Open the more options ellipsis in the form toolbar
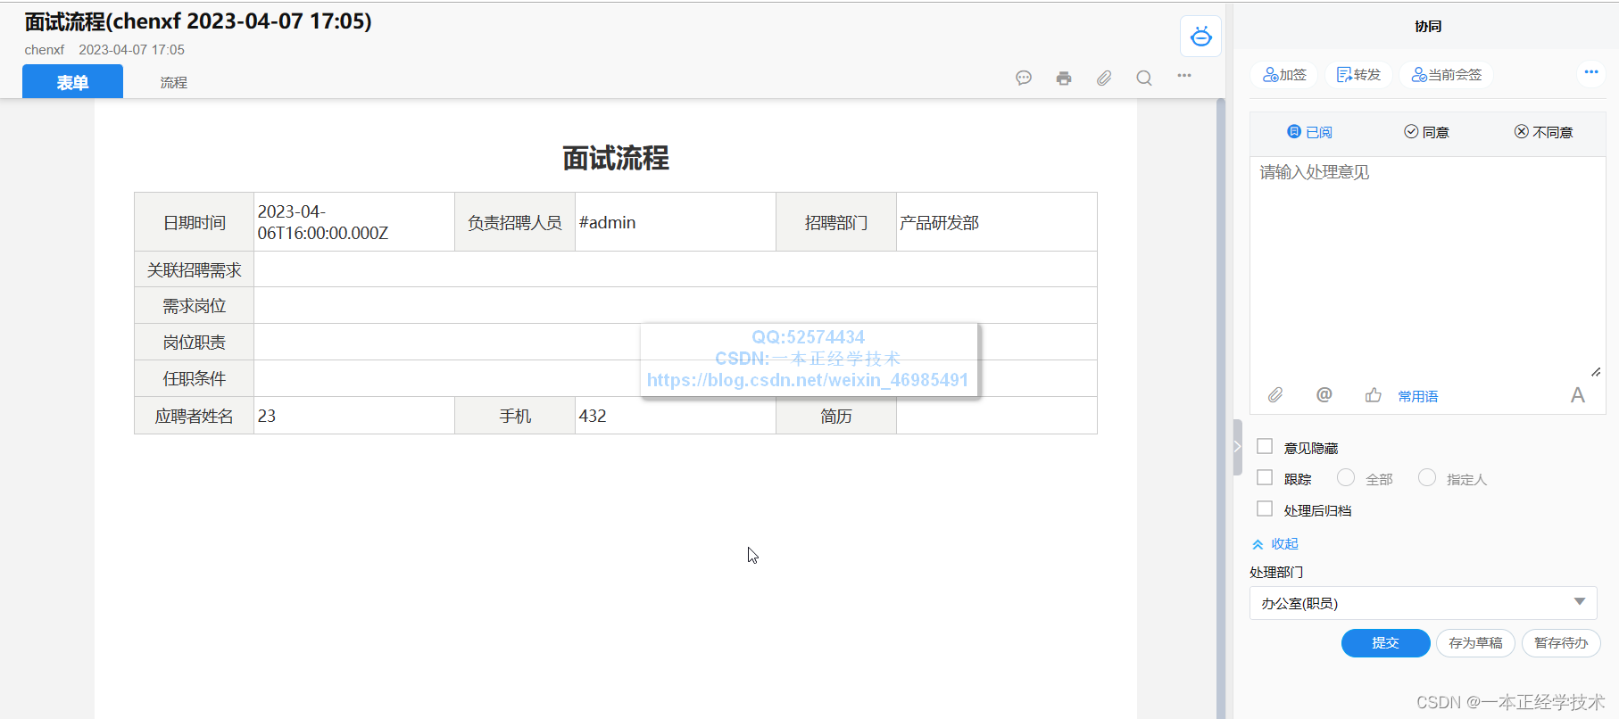The width and height of the screenshot is (1619, 719). (1184, 76)
